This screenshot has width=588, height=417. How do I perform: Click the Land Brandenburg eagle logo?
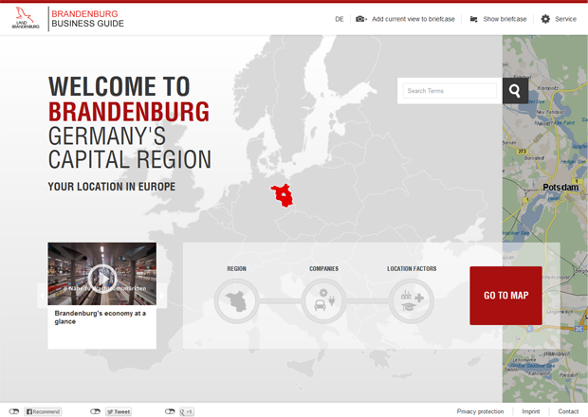click(x=26, y=18)
